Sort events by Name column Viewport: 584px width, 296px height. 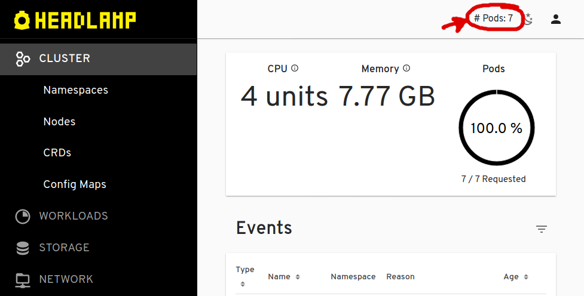298,277
